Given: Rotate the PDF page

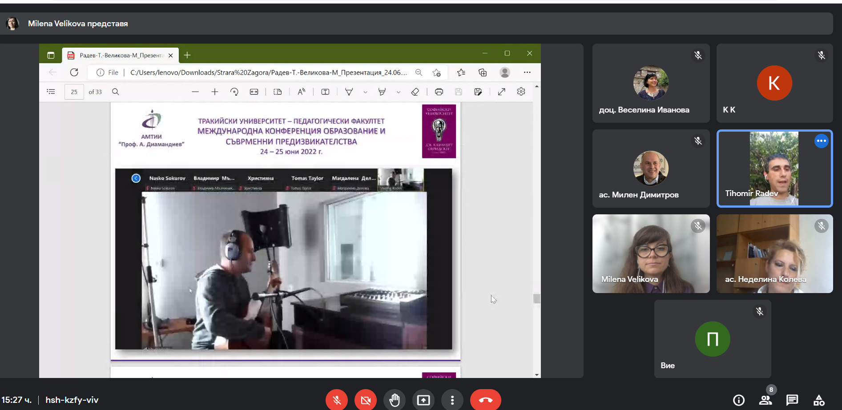Looking at the screenshot, I should pos(234,92).
